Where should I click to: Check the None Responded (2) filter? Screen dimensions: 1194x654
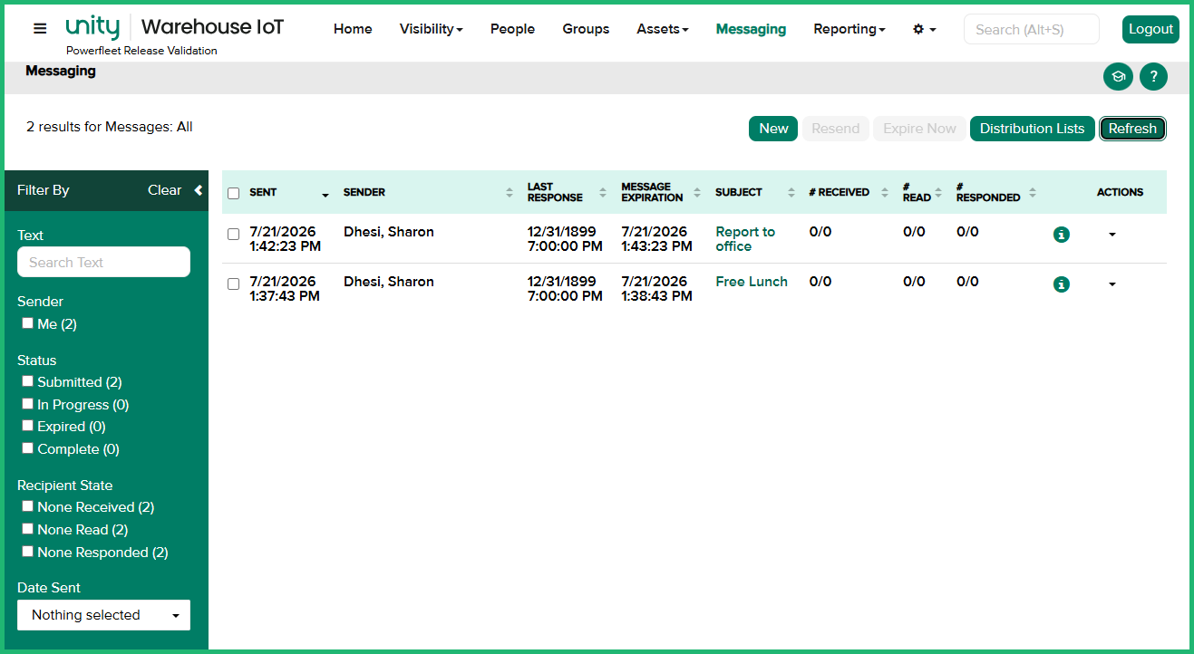(28, 552)
